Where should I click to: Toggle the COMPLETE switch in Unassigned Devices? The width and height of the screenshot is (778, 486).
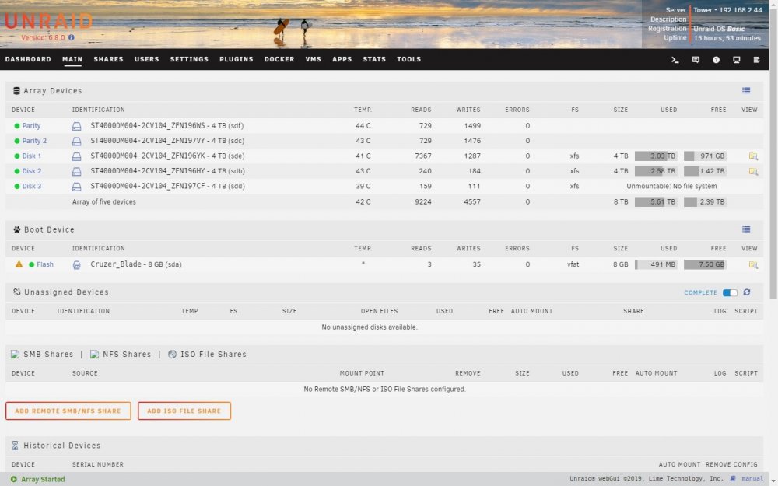[730, 292]
